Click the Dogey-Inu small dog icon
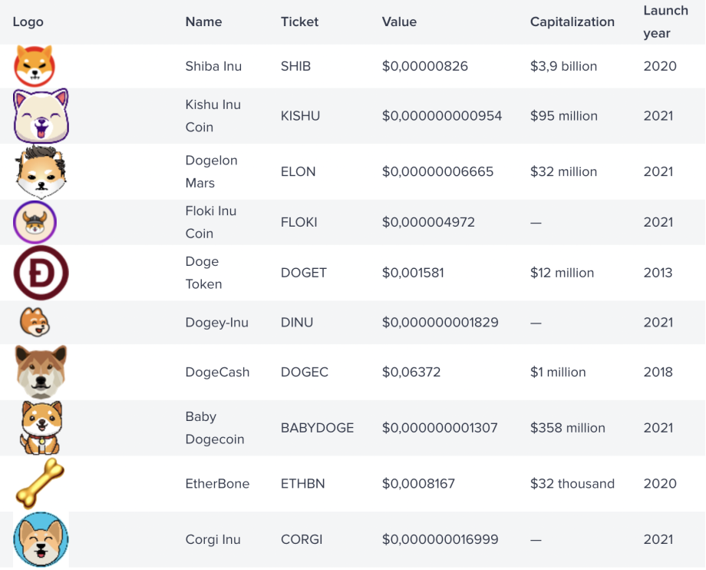The height and width of the screenshot is (570, 706). 35,322
